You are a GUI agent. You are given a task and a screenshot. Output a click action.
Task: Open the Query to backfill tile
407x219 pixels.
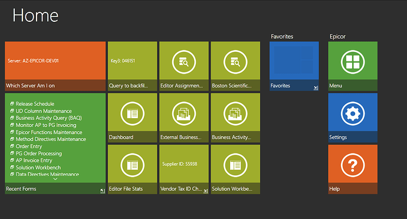tap(132, 66)
